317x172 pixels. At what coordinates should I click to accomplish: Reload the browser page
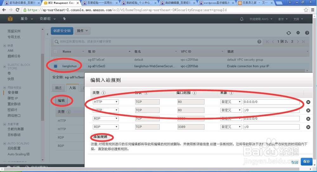17,10
